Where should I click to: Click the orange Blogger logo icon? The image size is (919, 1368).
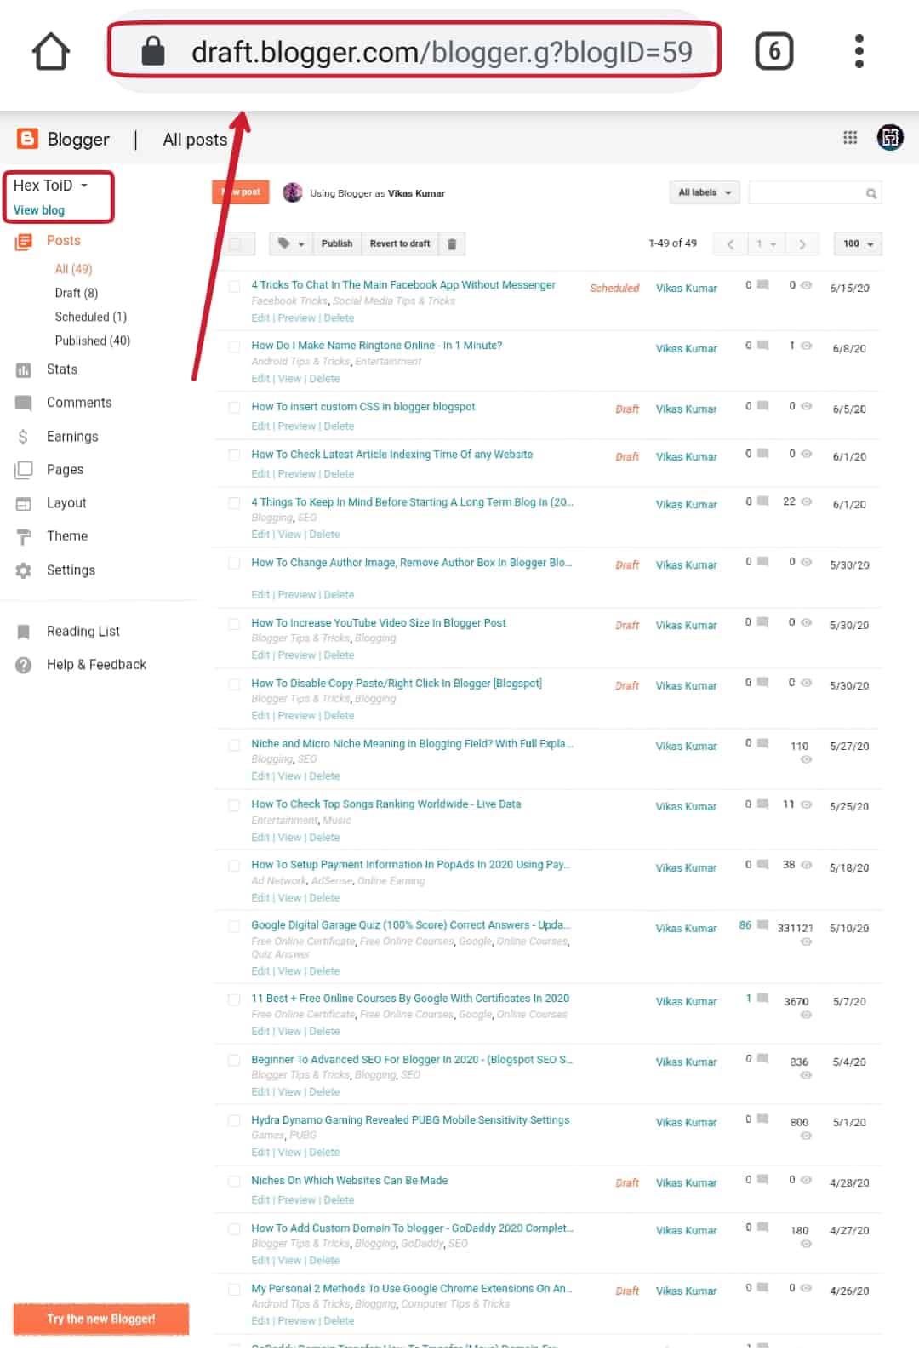point(27,139)
